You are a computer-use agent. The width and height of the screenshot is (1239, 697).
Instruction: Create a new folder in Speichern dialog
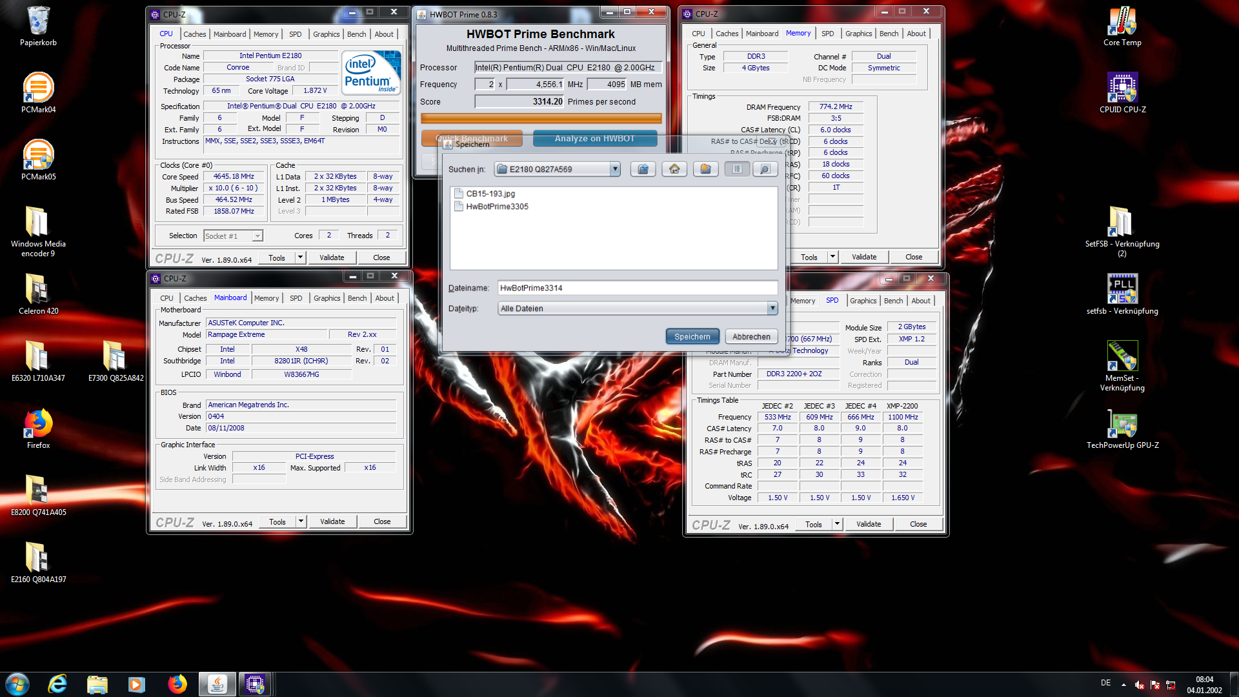(x=705, y=169)
